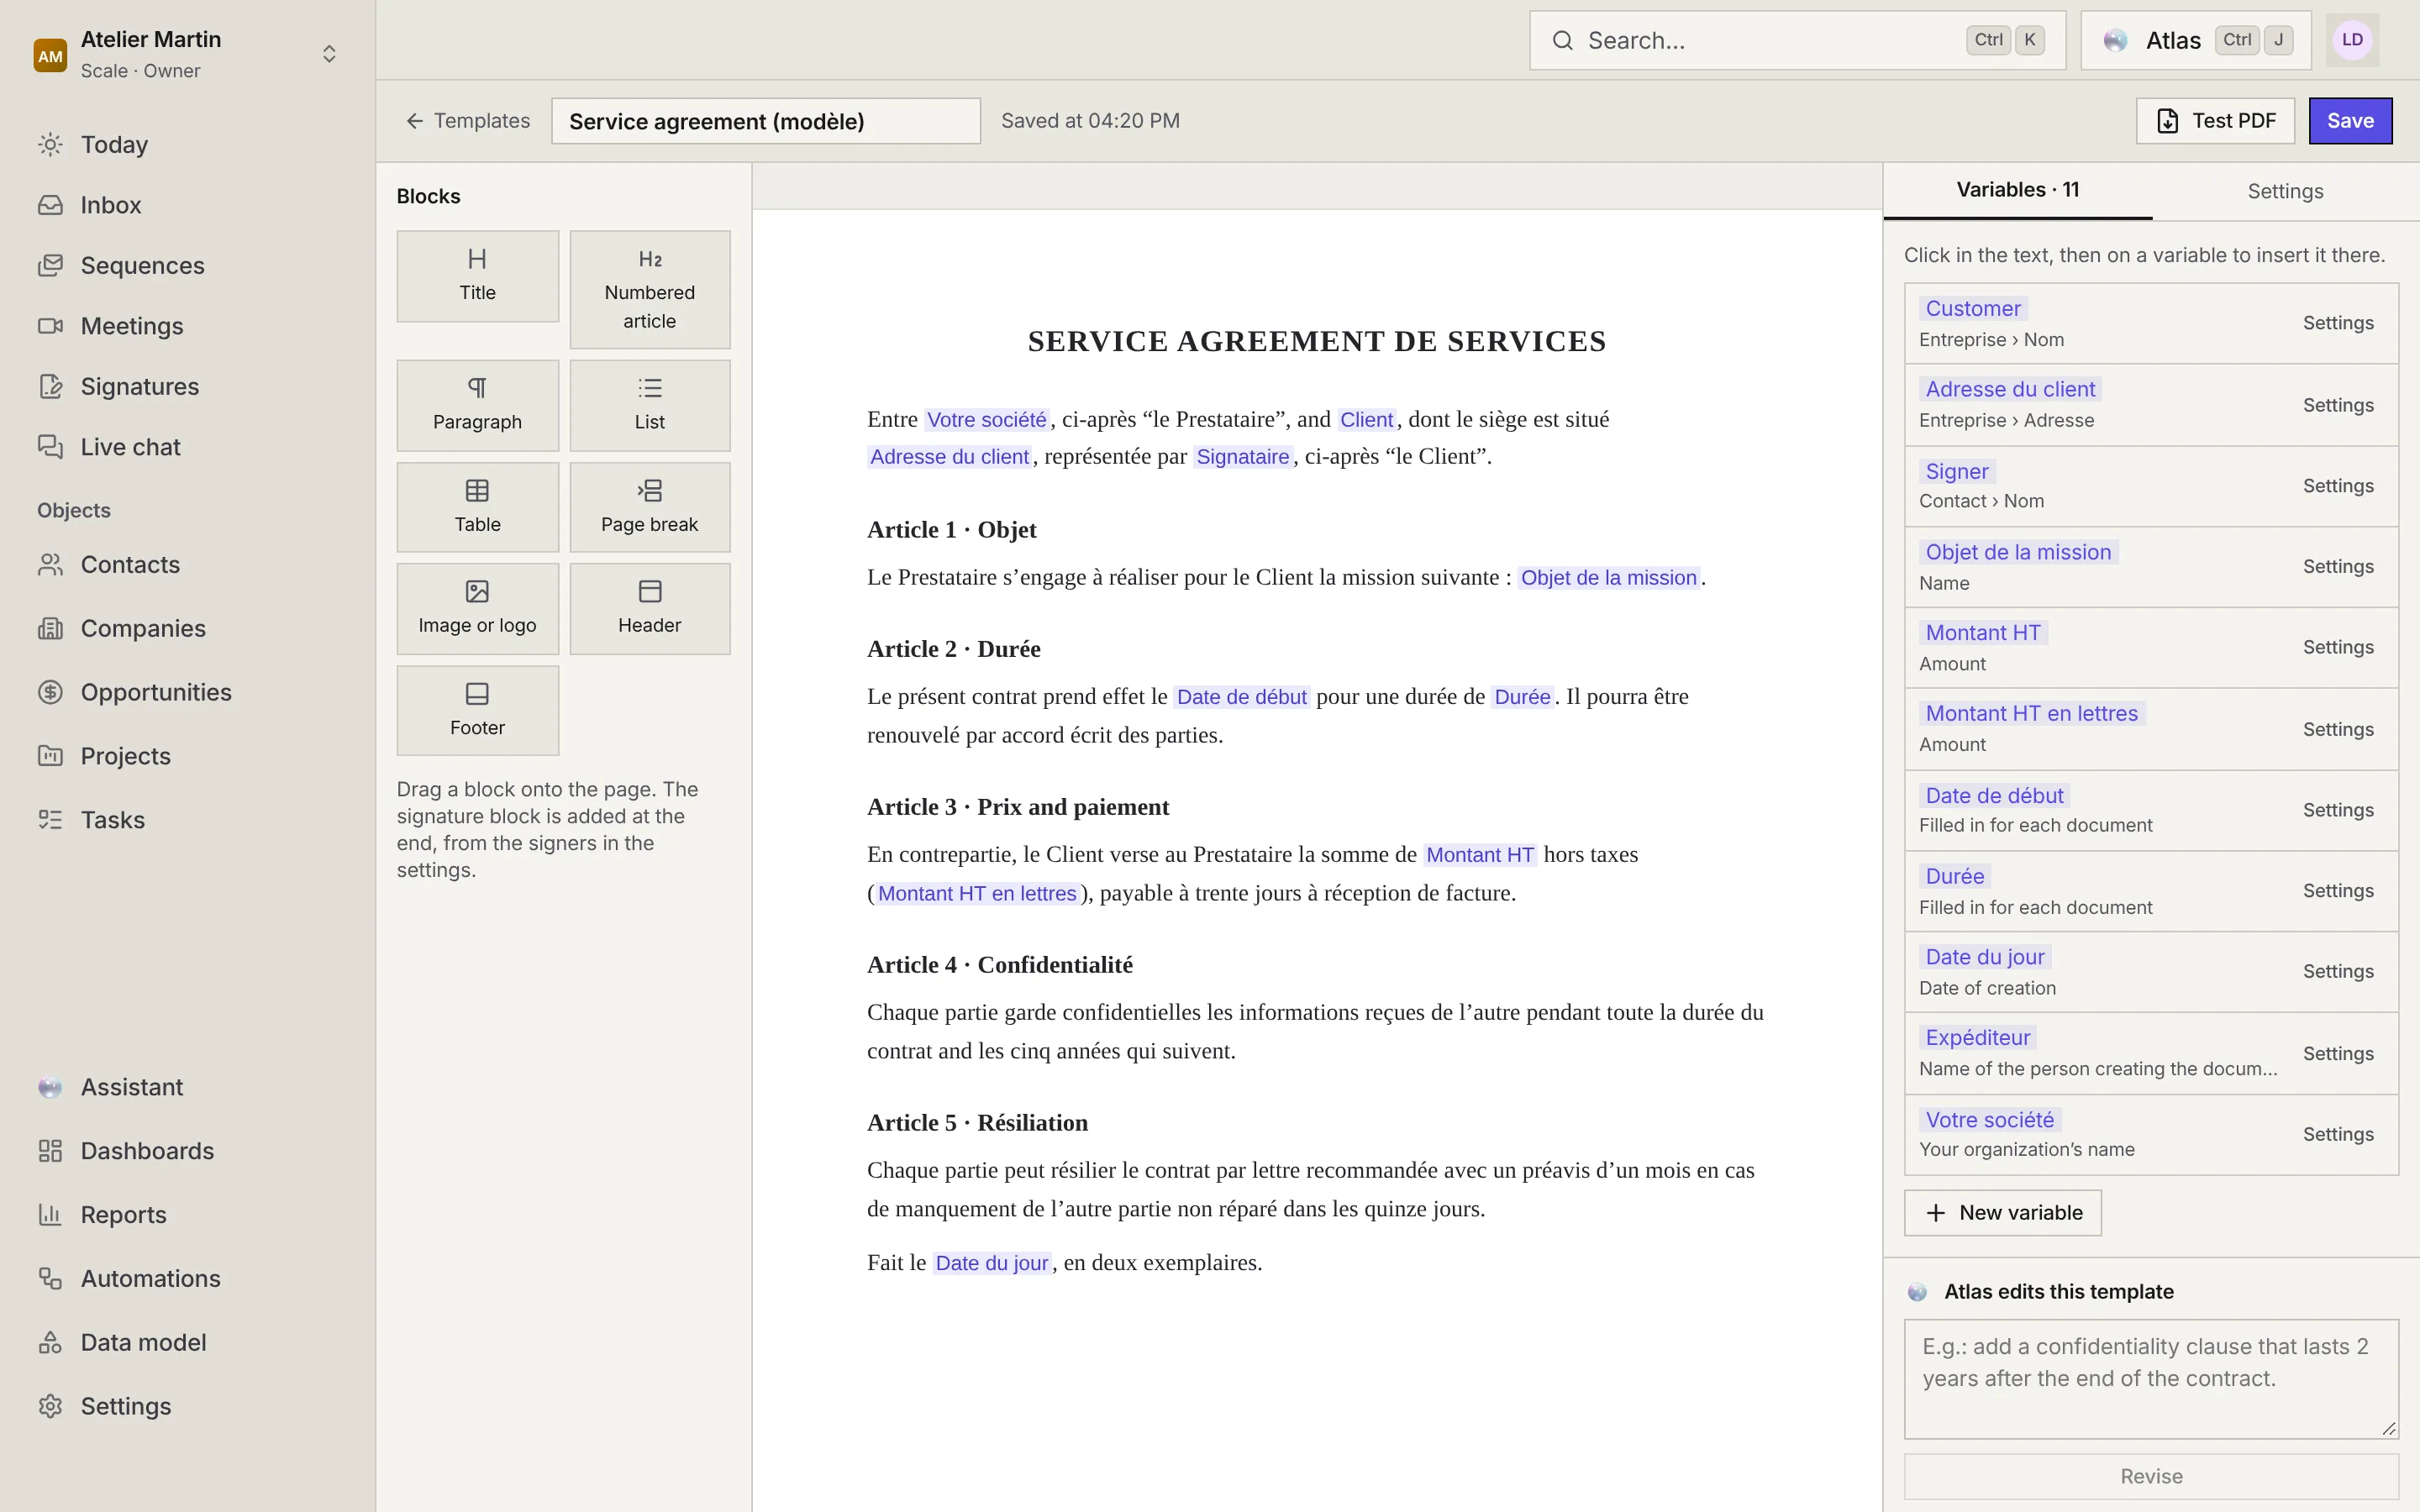Open the Inbox icon in sidebar

50,205
